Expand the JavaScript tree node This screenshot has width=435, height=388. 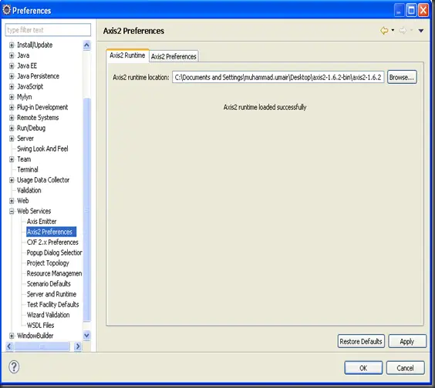[x=12, y=86]
